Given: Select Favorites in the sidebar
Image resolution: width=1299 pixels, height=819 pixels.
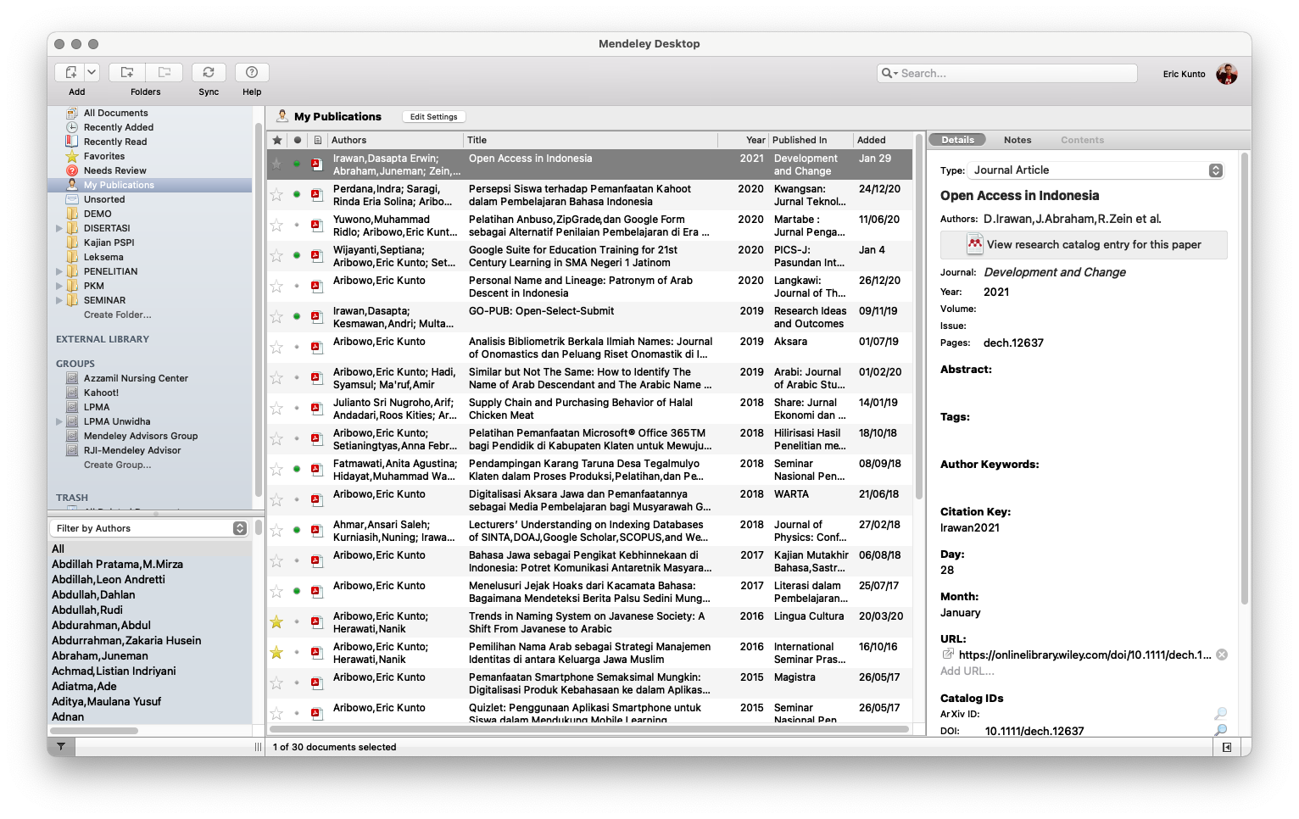Looking at the screenshot, I should pyautogui.click(x=103, y=156).
